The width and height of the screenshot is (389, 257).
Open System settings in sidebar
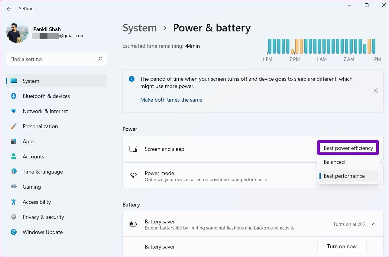[x=57, y=81]
